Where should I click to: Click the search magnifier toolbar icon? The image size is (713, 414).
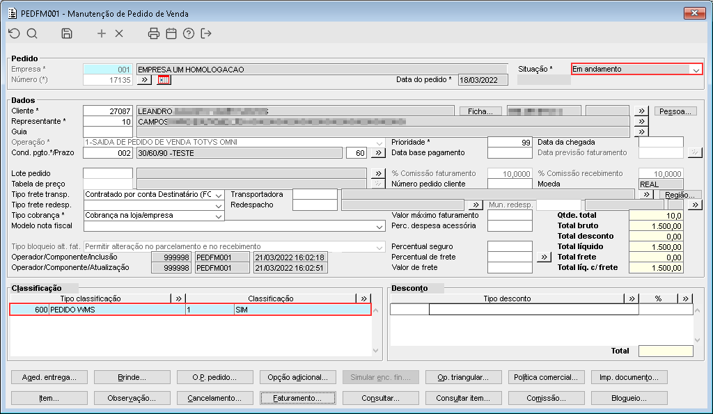point(32,33)
